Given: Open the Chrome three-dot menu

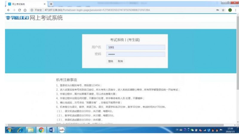Looking at the screenshot, I should pyautogui.click(x=235, y=10).
